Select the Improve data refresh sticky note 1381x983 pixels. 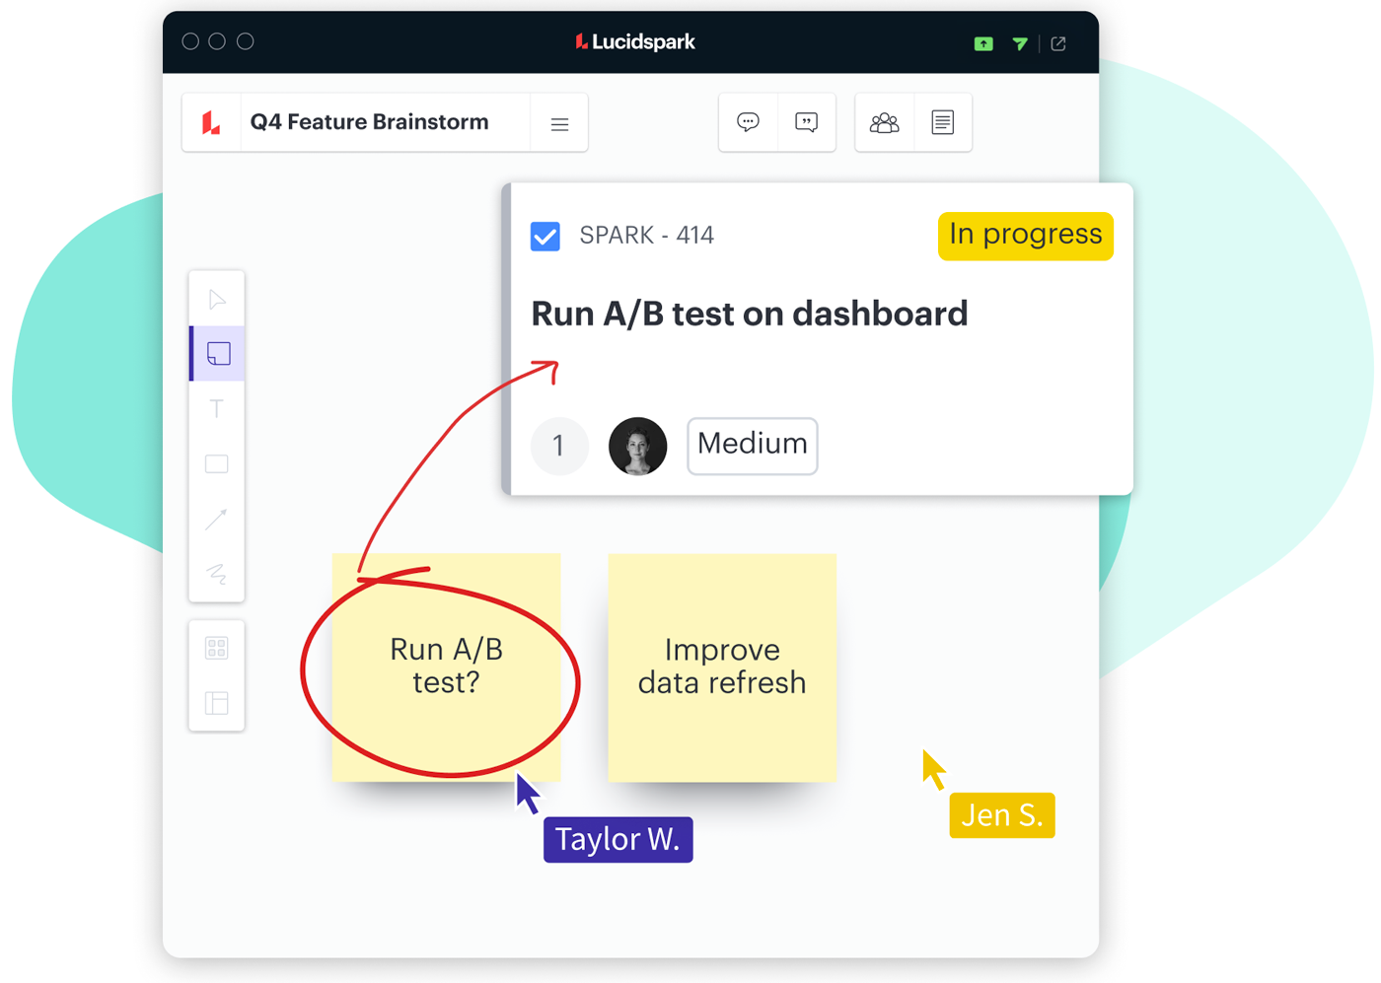click(722, 667)
